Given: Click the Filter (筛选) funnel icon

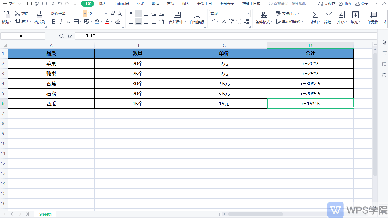Looking at the screenshot, I should point(328,15).
